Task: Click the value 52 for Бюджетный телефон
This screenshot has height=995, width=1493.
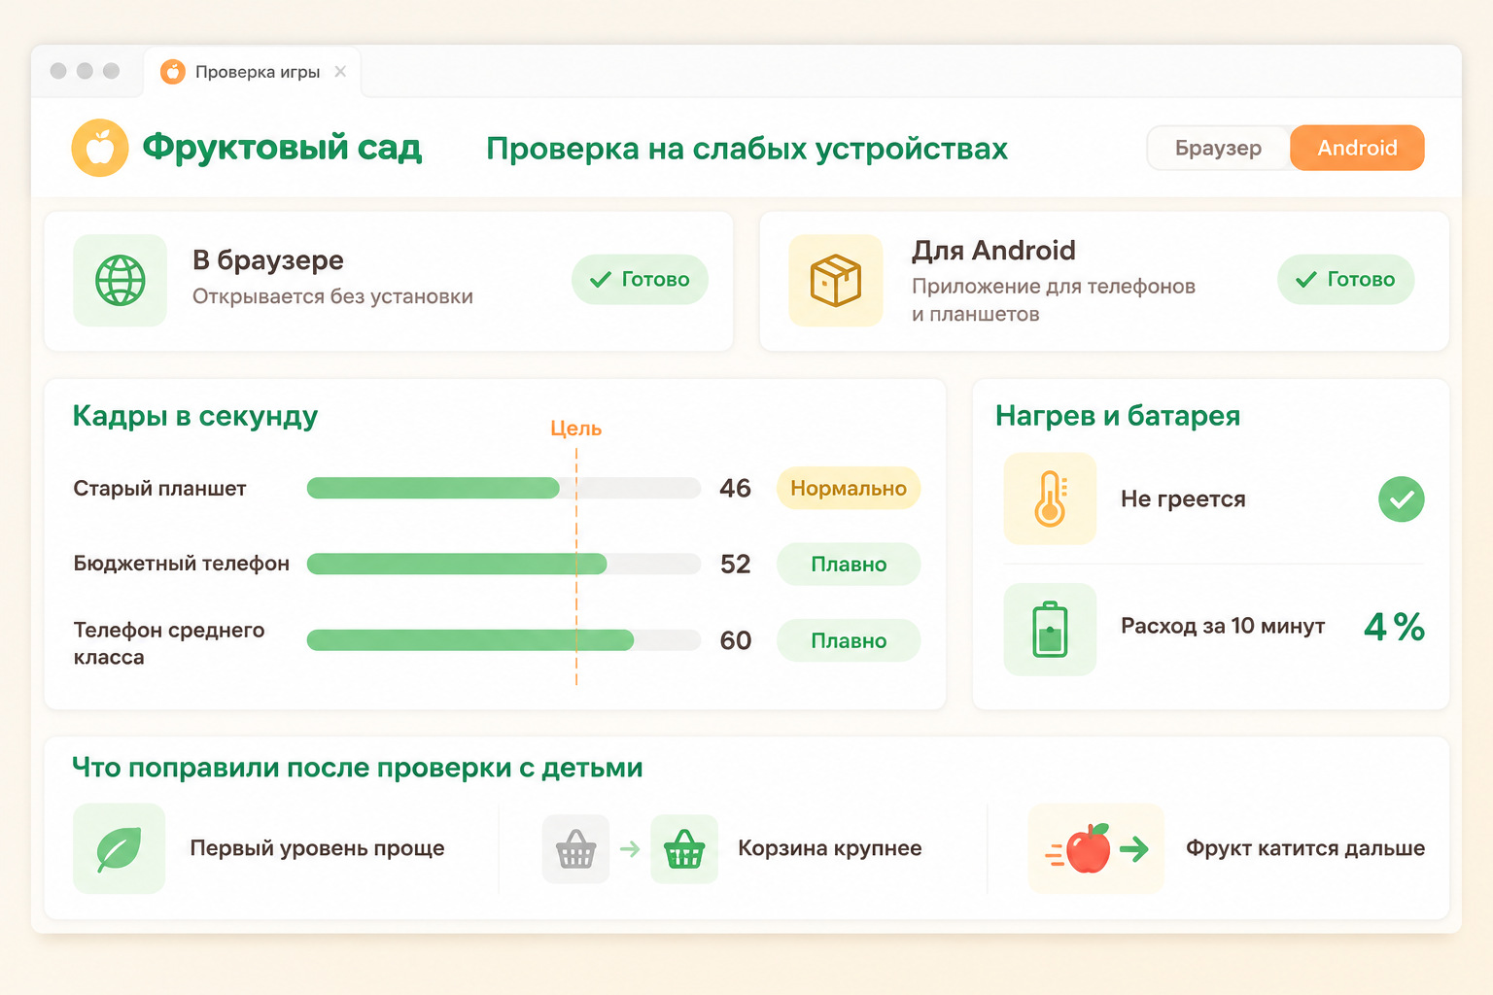Action: click(735, 565)
